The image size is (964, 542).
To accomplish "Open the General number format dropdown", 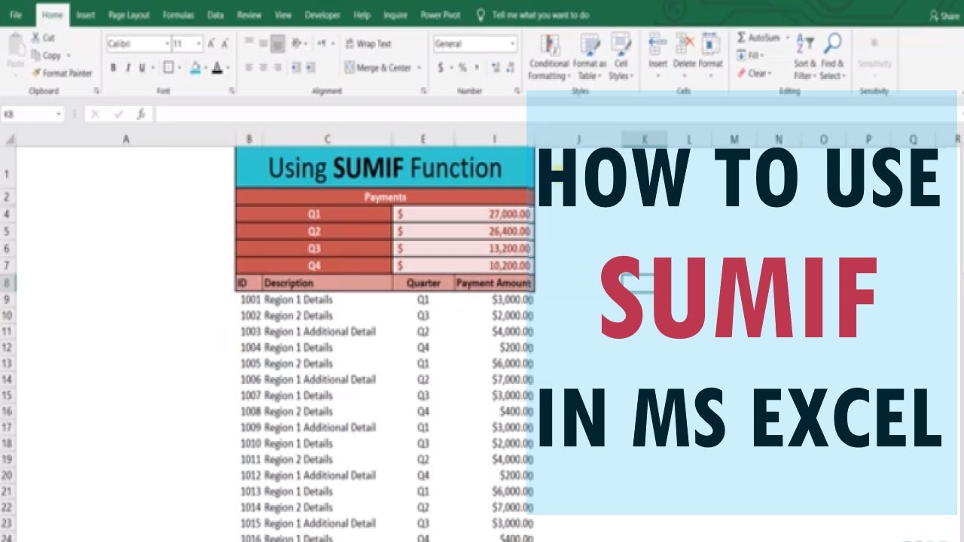I will pyautogui.click(x=513, y=44).
